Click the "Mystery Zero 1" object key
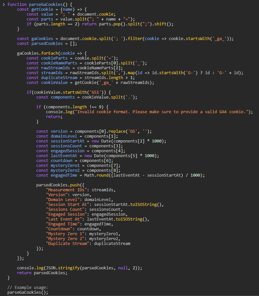259x296 pixels. [x=65, y=234]
